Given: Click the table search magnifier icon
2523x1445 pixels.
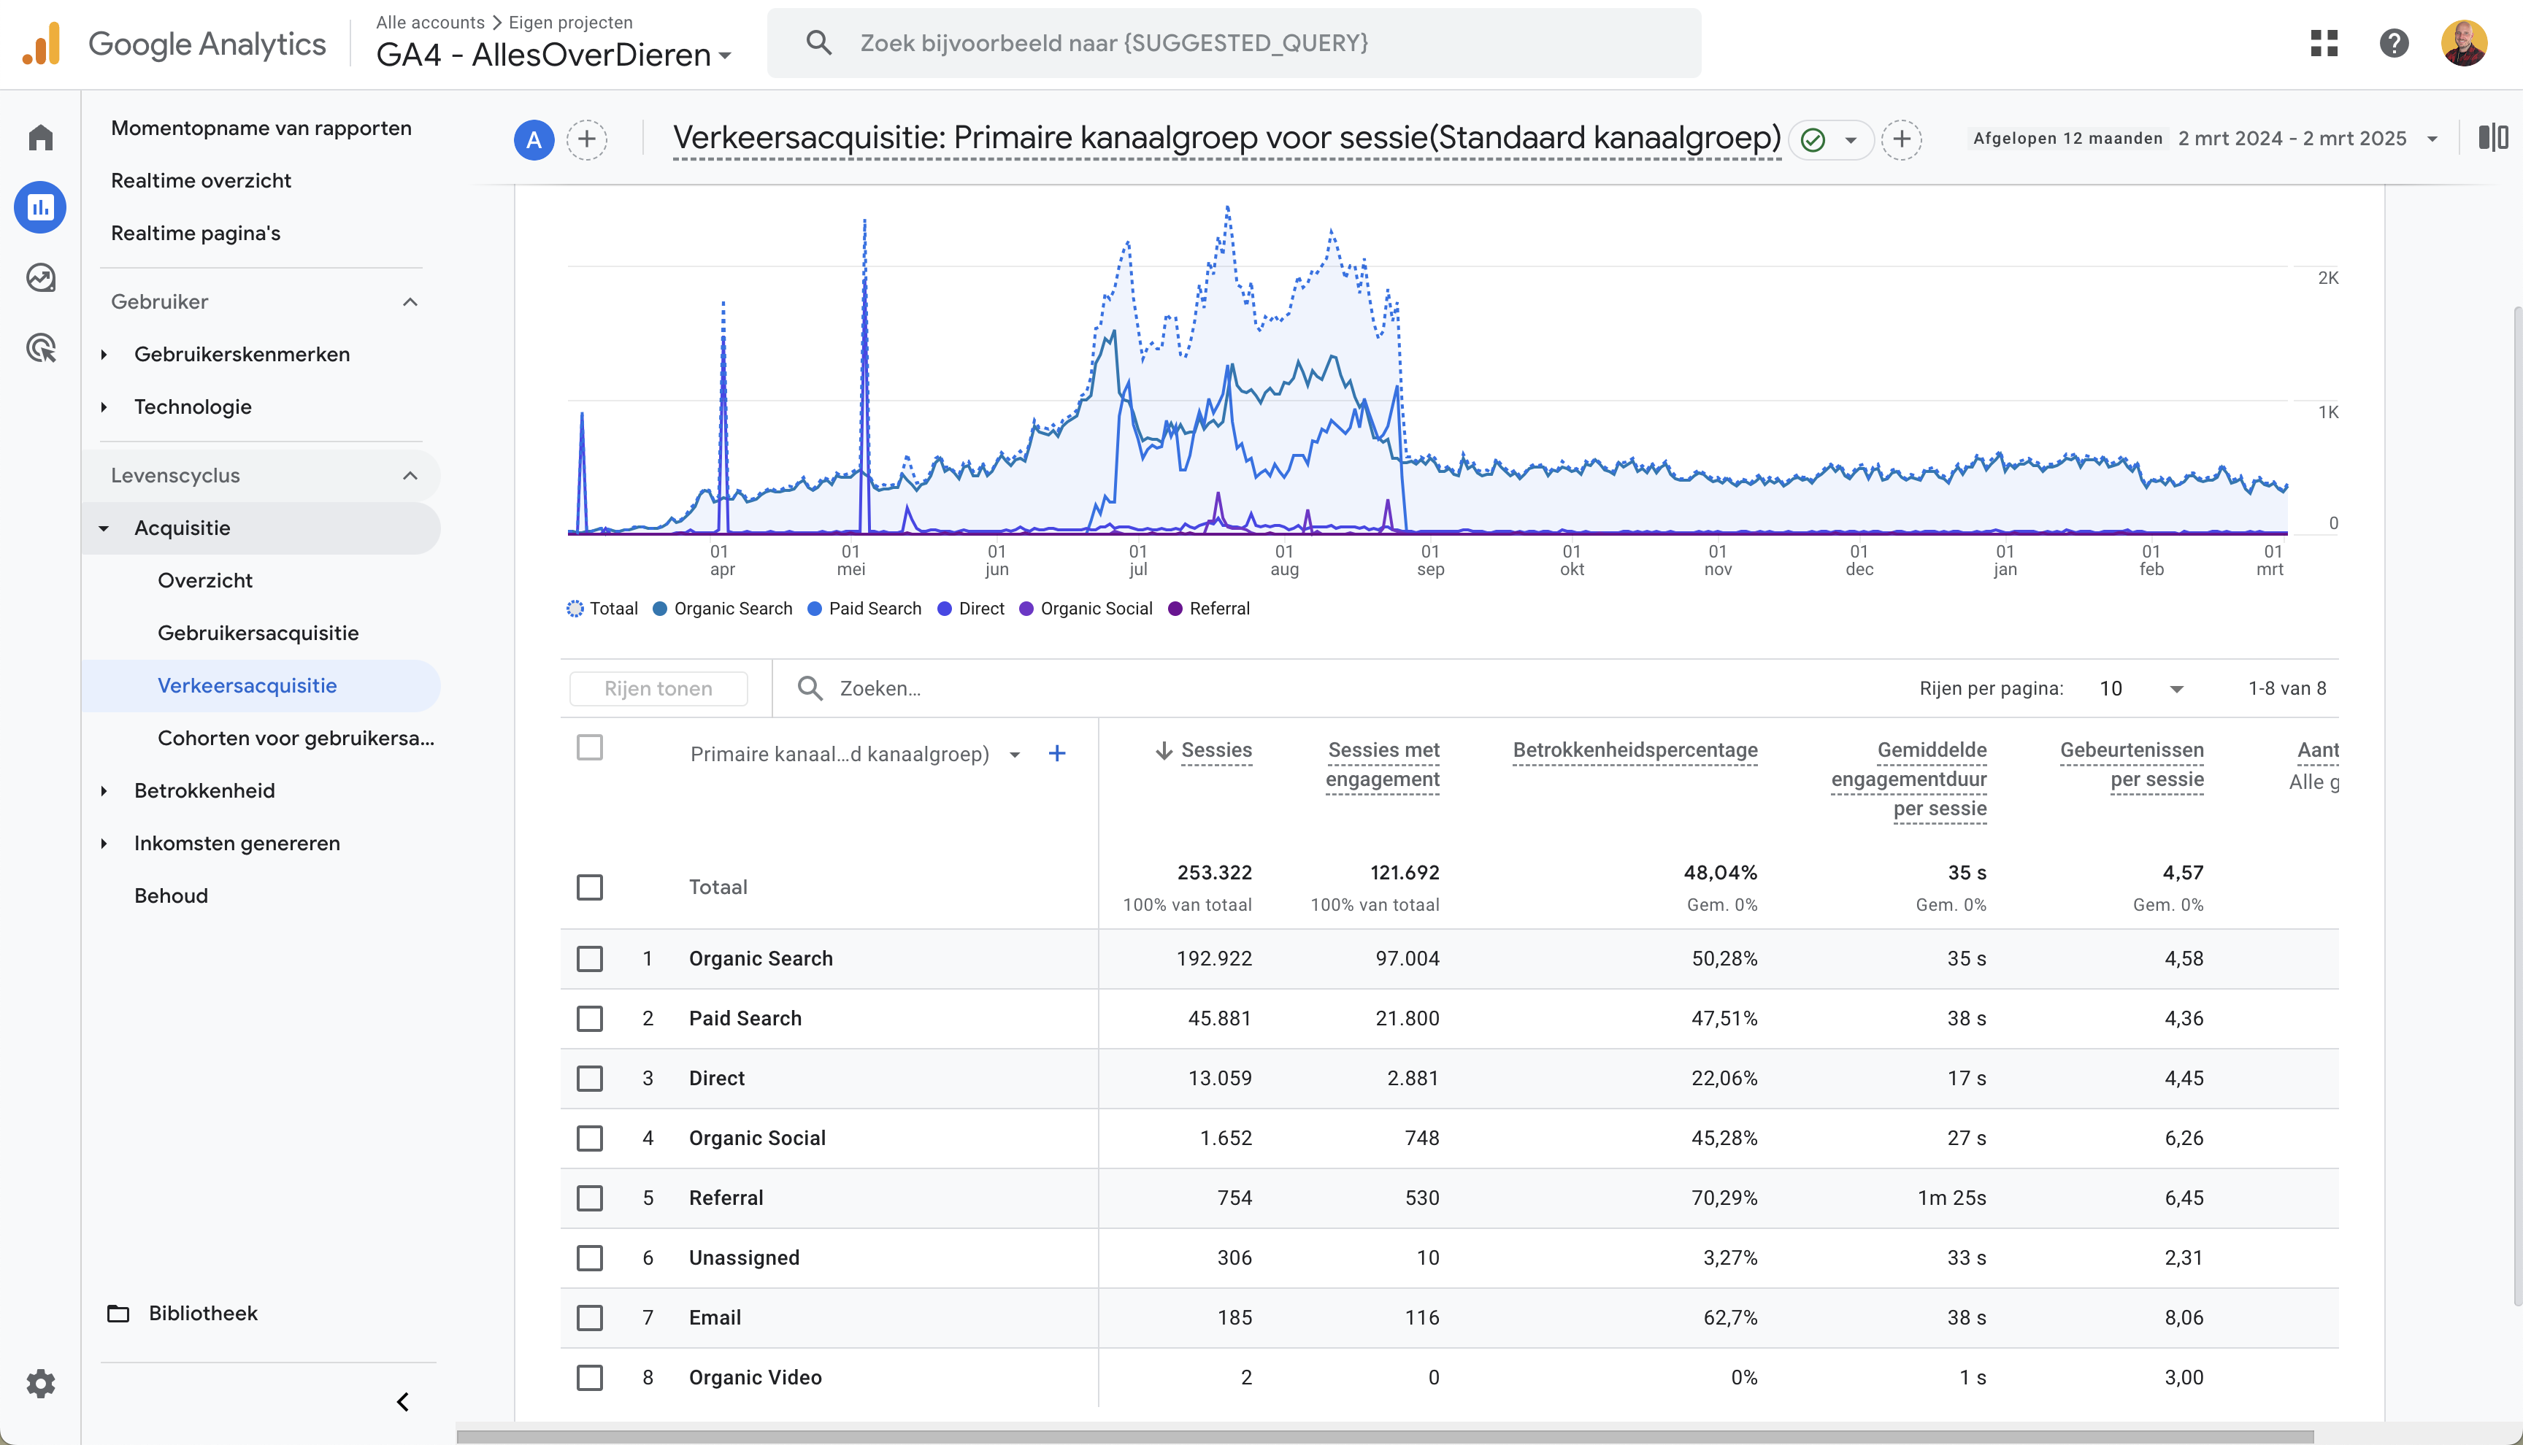Looking at the screenshot, I should click(x=810, y=689).
